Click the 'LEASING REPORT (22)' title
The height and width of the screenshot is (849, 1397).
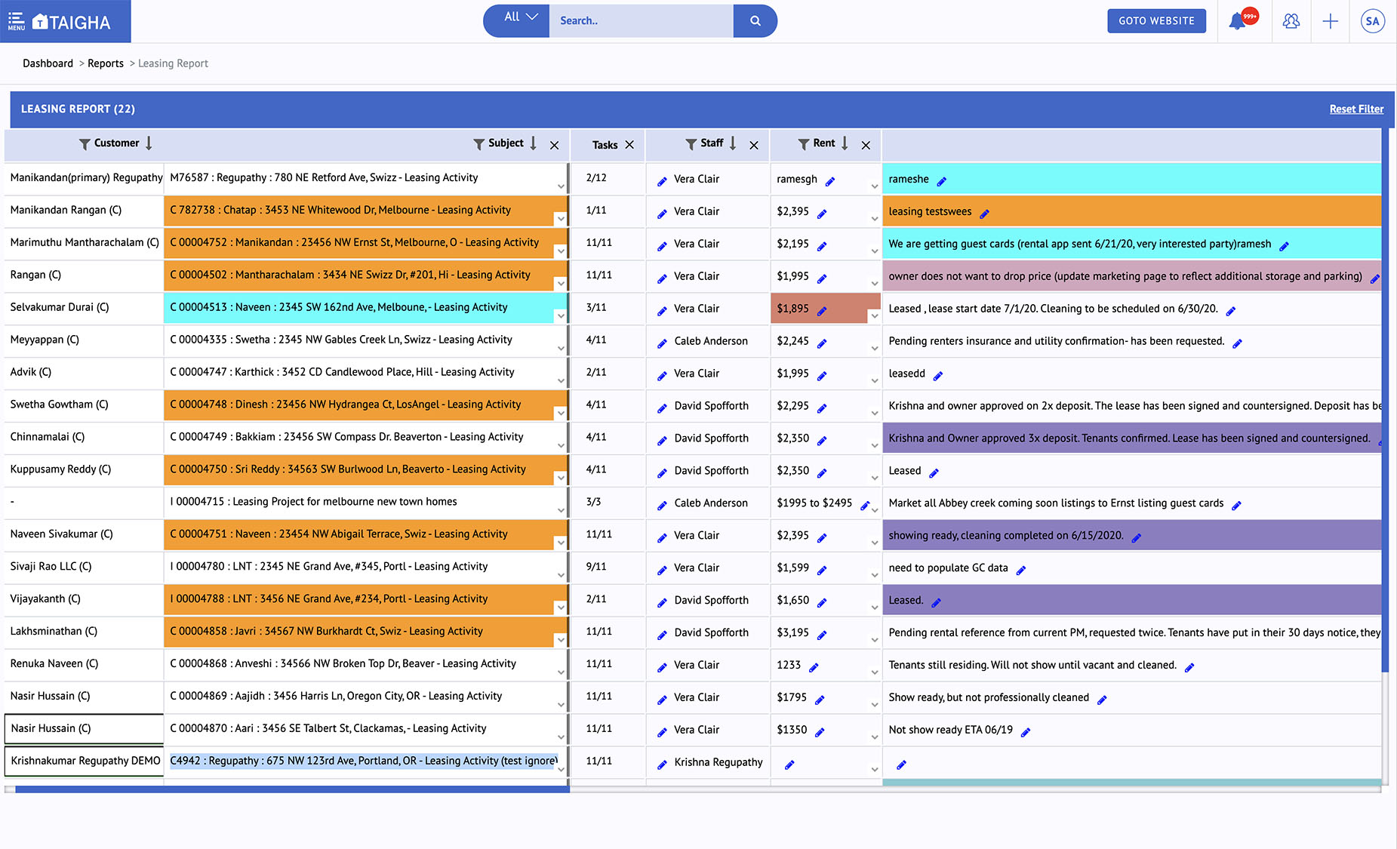tap(78, 109)
